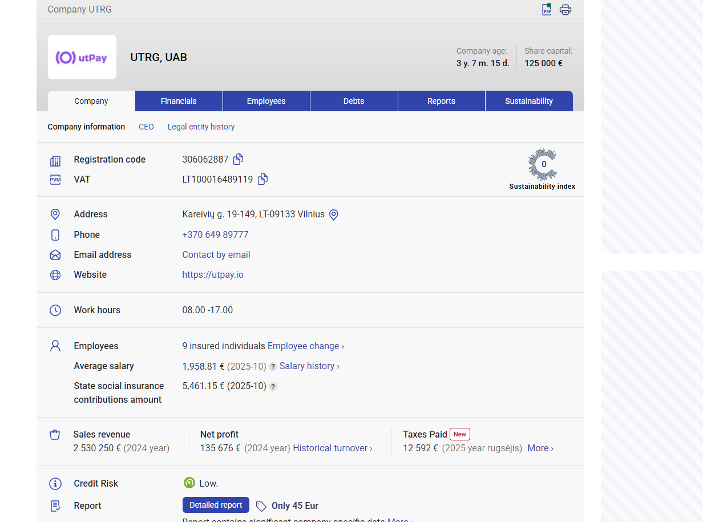Download the company PDF report icon

(547, 10)
